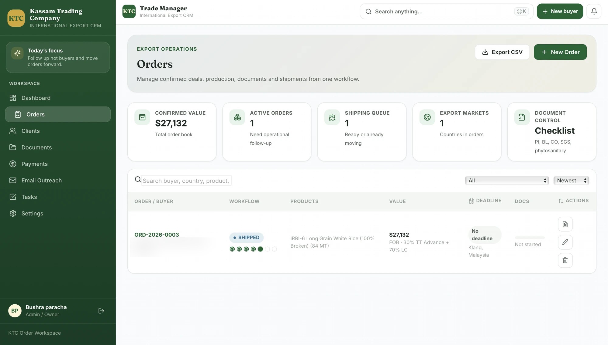
Task: Click the Export Markets globe icon
Action: click(x=427, y=117)
